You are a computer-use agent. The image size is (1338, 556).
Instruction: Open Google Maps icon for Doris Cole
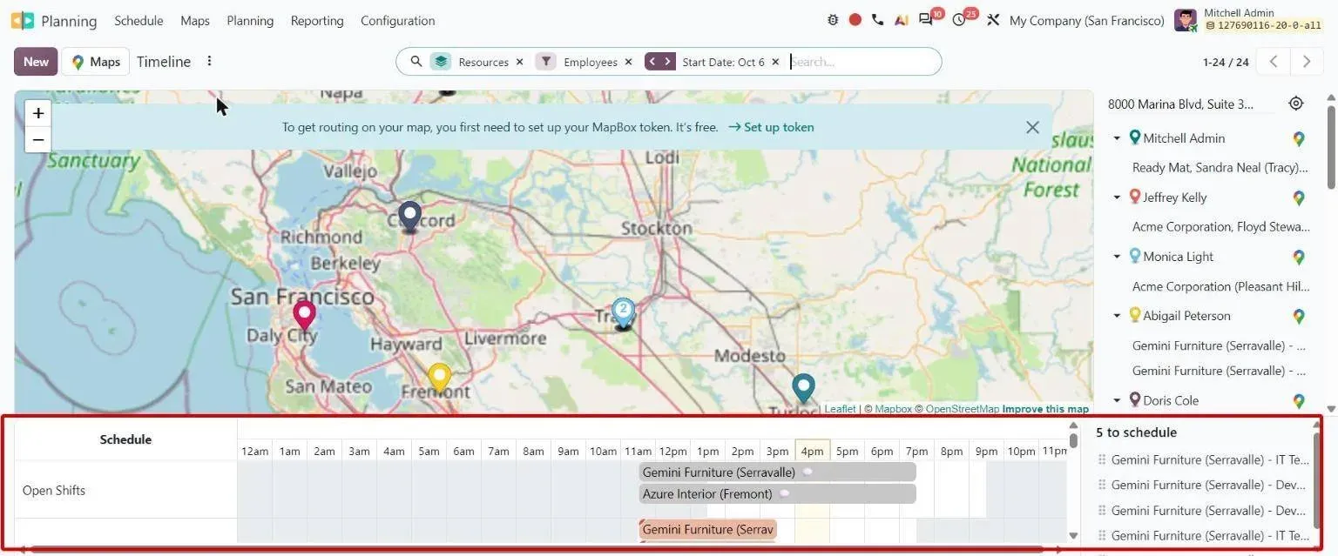pyautogui.click(x=1299, y=401)
